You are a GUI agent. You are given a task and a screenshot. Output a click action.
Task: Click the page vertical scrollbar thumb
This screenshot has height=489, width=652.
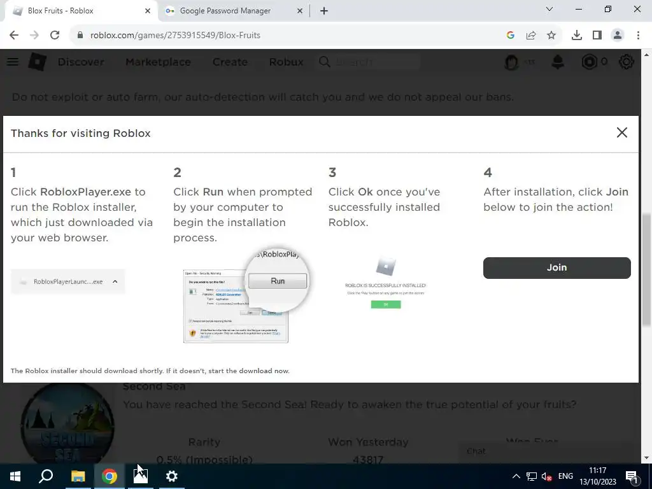pos(647,269)
